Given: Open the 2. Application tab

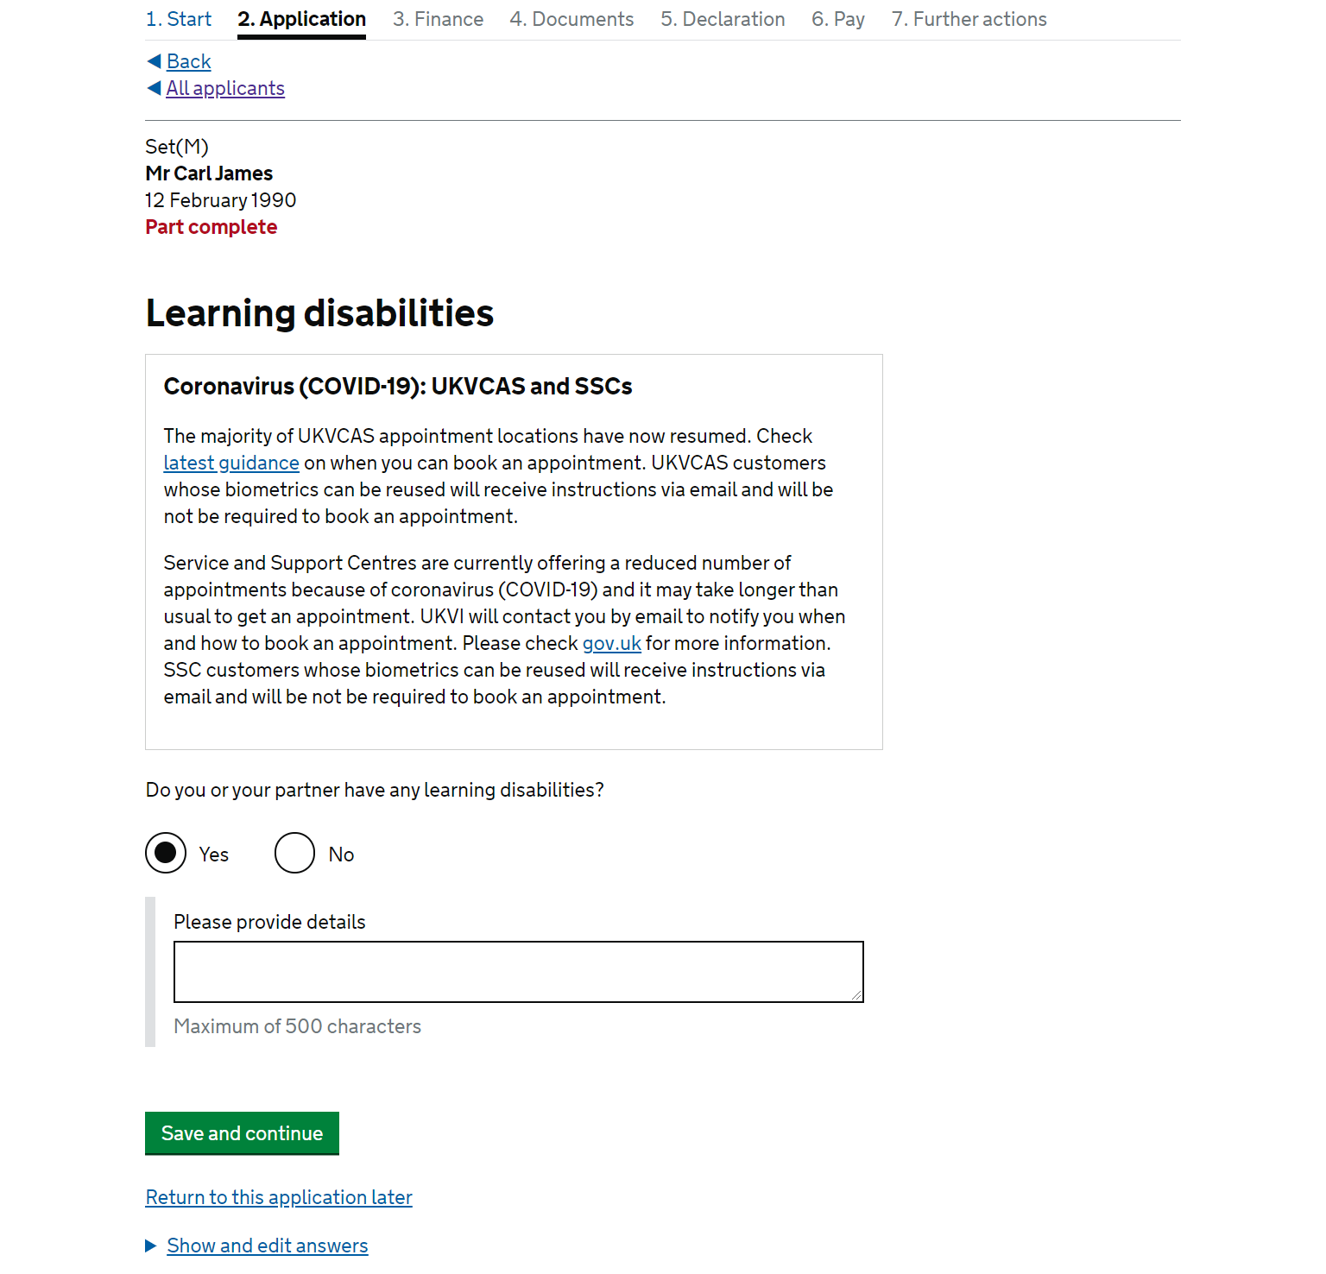Looking at the screenshot, I should tap(302, 19).
